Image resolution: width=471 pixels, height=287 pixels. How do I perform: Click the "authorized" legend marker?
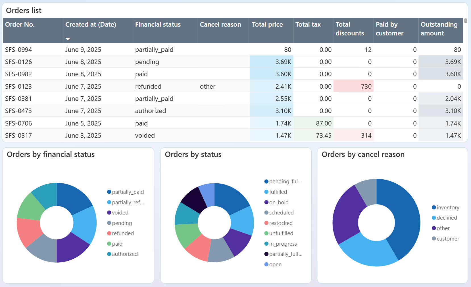[x=109, y=254]
